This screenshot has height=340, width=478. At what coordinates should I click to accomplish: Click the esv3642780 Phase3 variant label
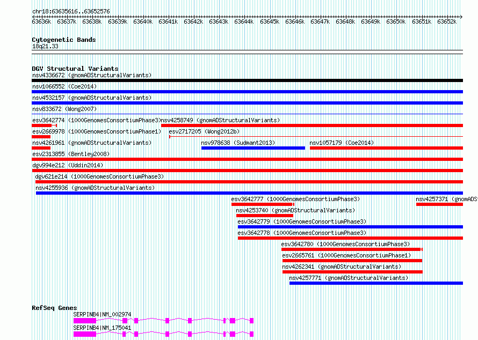point(346,244)
